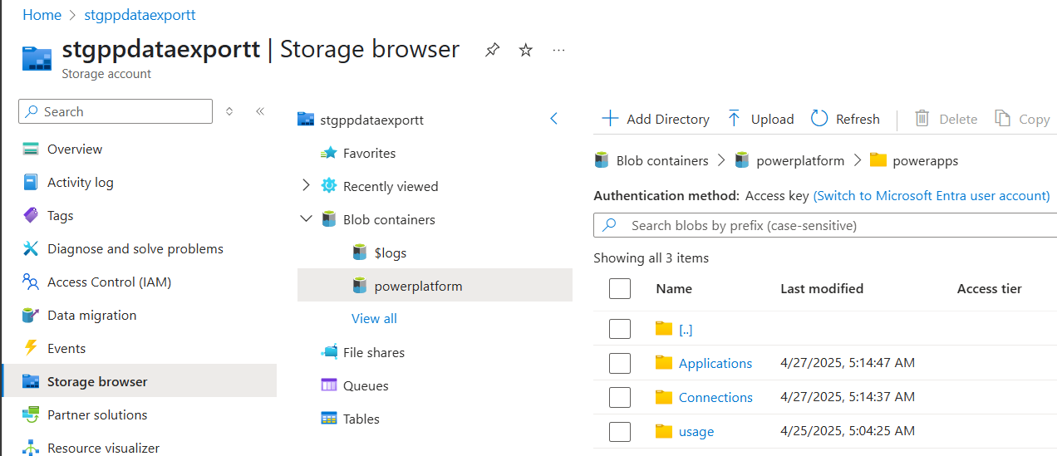Image resolution: width=1057 pixels, height=456 pixels.
Task: Open Favorites in storage tree
Action: tap(369, 153)
